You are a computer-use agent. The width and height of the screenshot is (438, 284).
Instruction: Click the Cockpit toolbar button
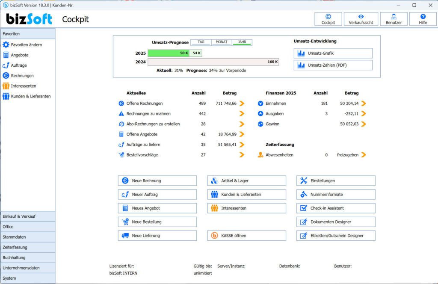coord(328,19)
